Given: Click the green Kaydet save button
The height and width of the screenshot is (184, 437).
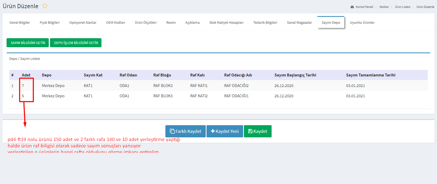Looking at the screenshot, I should click(258, 131).
